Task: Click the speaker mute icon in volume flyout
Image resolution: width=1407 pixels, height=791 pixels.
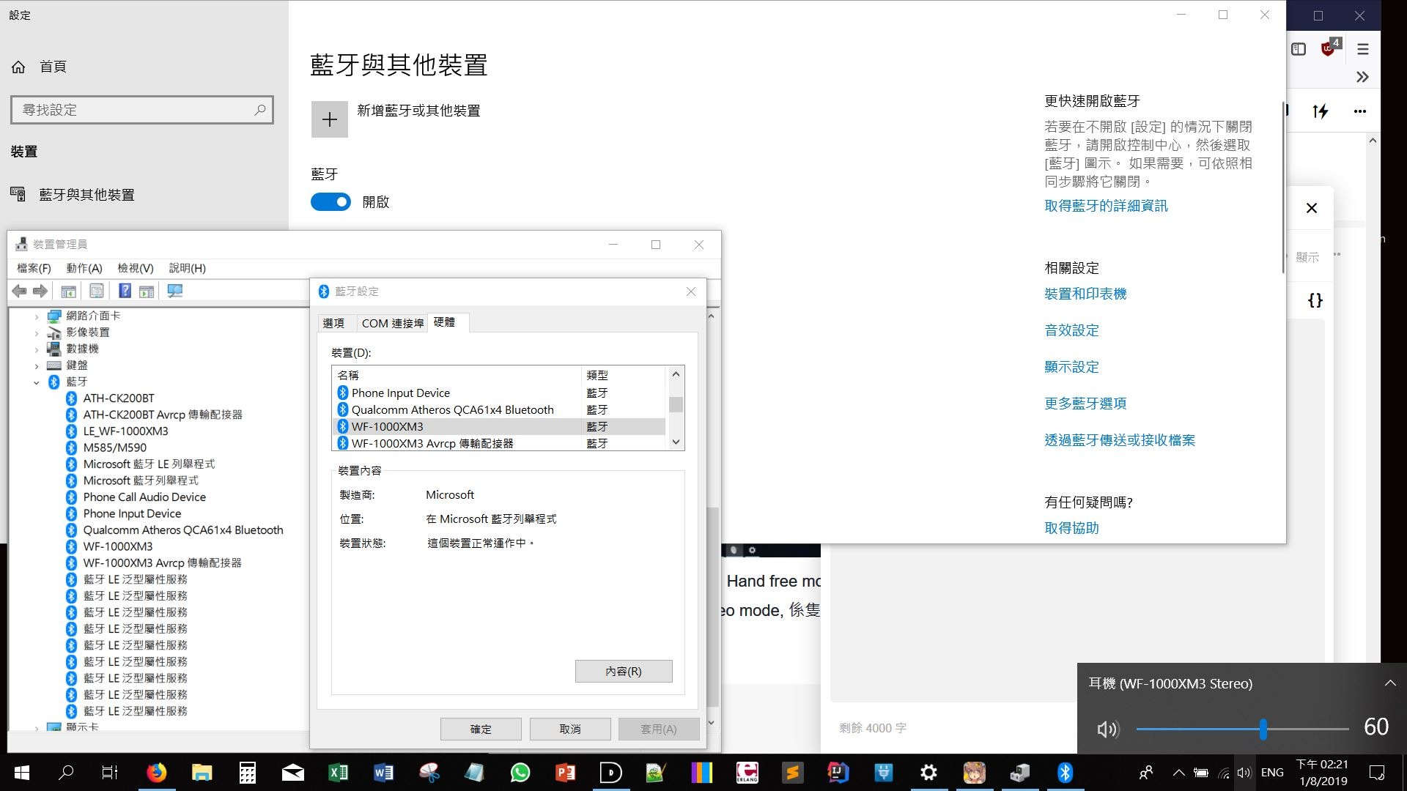Action: (x=1107, y=729)
